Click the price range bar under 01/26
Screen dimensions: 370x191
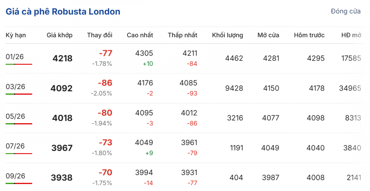[x=19, y=64]
